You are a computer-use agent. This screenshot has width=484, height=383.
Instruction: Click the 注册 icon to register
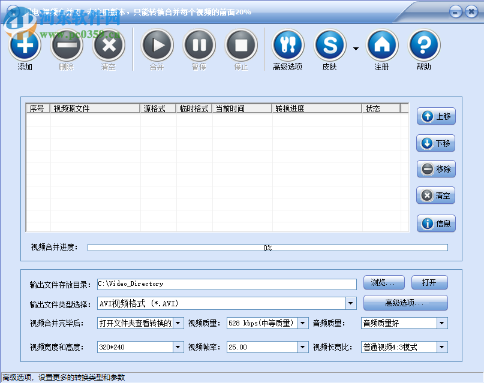(x=382, y=45)
